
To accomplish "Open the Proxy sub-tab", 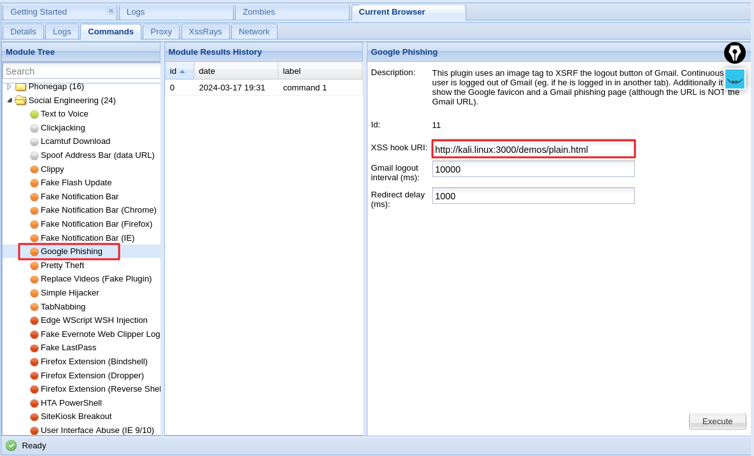I will pos(161,32).
